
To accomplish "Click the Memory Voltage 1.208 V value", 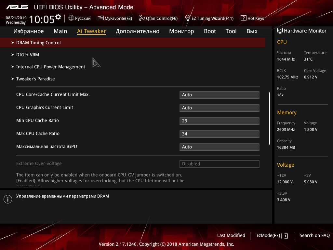I will click(311, 130).
